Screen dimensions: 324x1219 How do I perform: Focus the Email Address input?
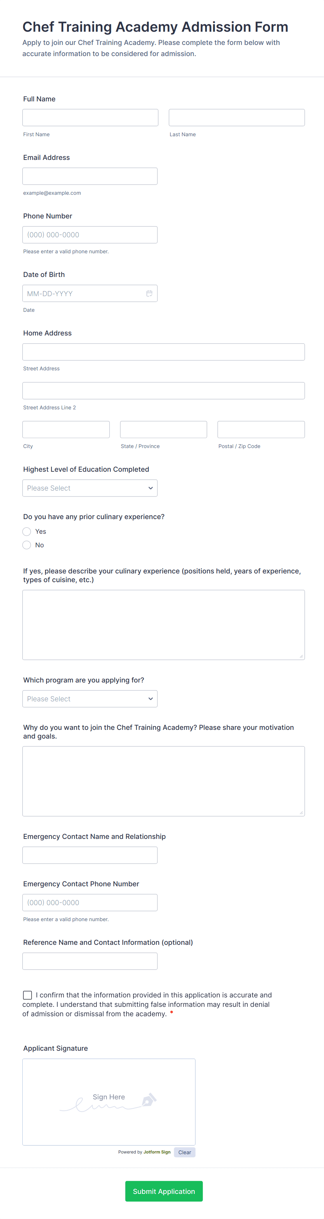[x=90, y=176]
